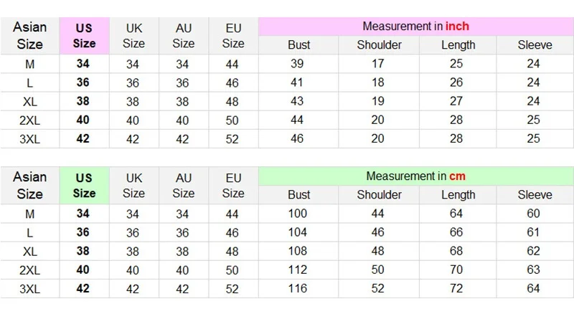Select the "Measurement in inch" header

[x=415, y=27]
